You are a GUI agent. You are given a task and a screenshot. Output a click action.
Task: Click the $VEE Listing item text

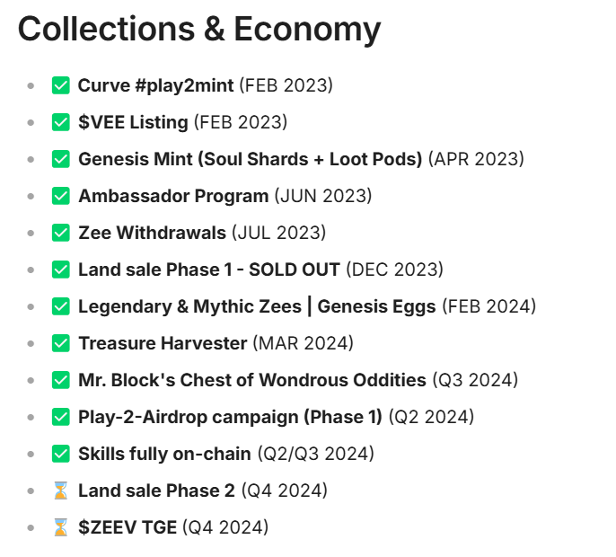(133, 122)
